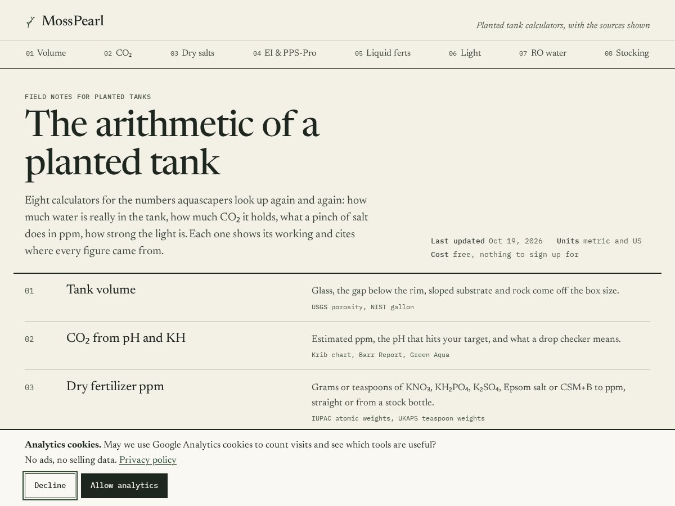The width and height of the screenshot is (675, 506).
Task: Go to the 01 Volume nav item
Action: point(46,53)
